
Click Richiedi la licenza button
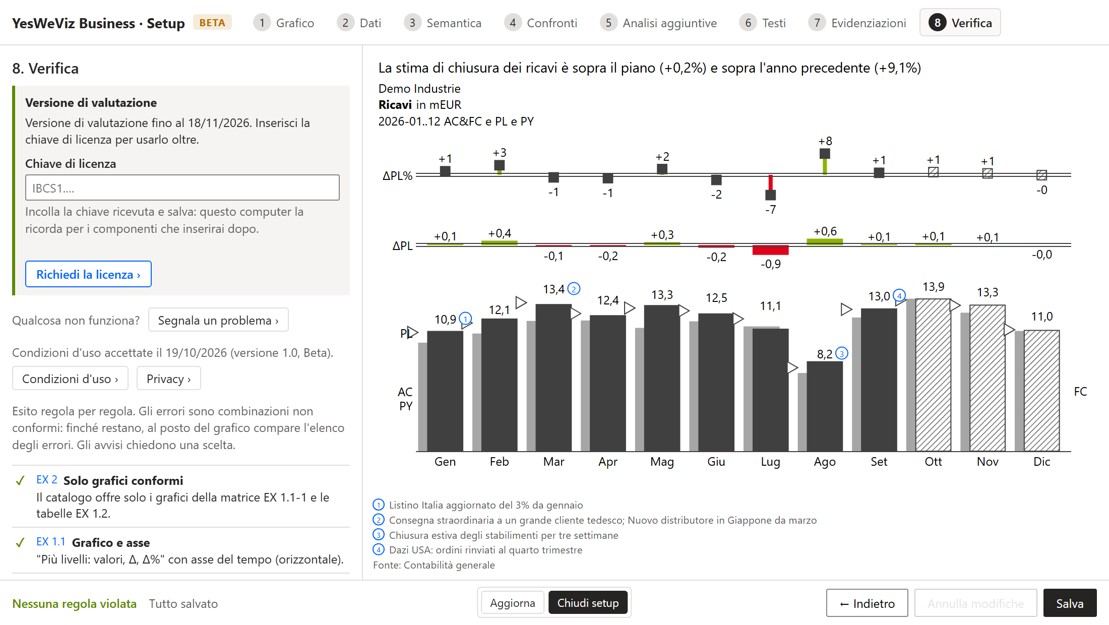tap(88, 274)
